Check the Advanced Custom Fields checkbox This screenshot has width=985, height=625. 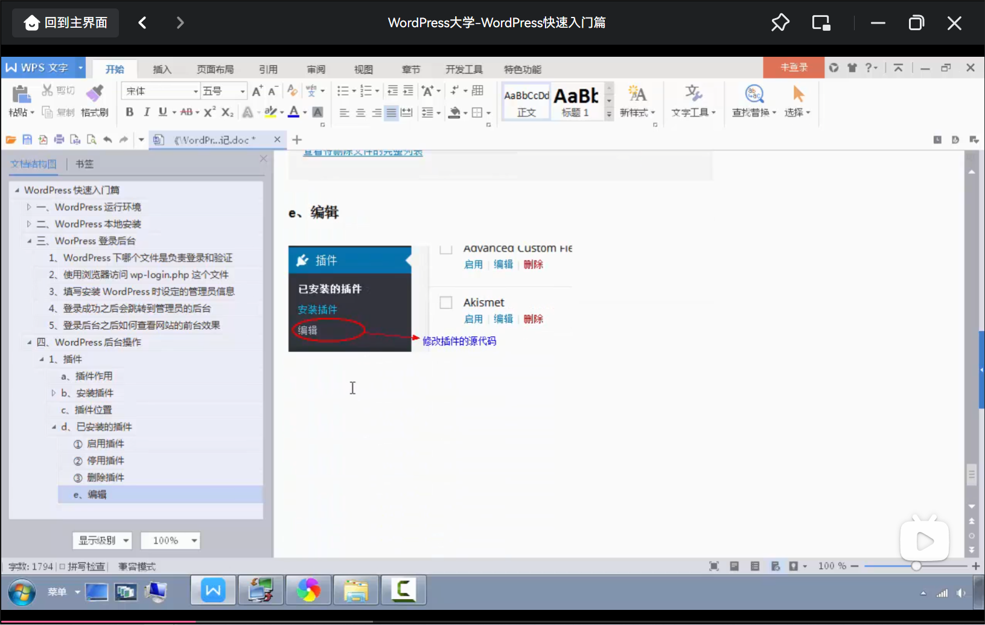point(446,249)
